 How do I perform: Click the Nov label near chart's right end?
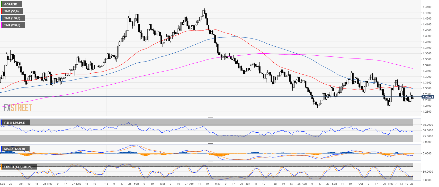pyautogui.click(x=391, y=184)
